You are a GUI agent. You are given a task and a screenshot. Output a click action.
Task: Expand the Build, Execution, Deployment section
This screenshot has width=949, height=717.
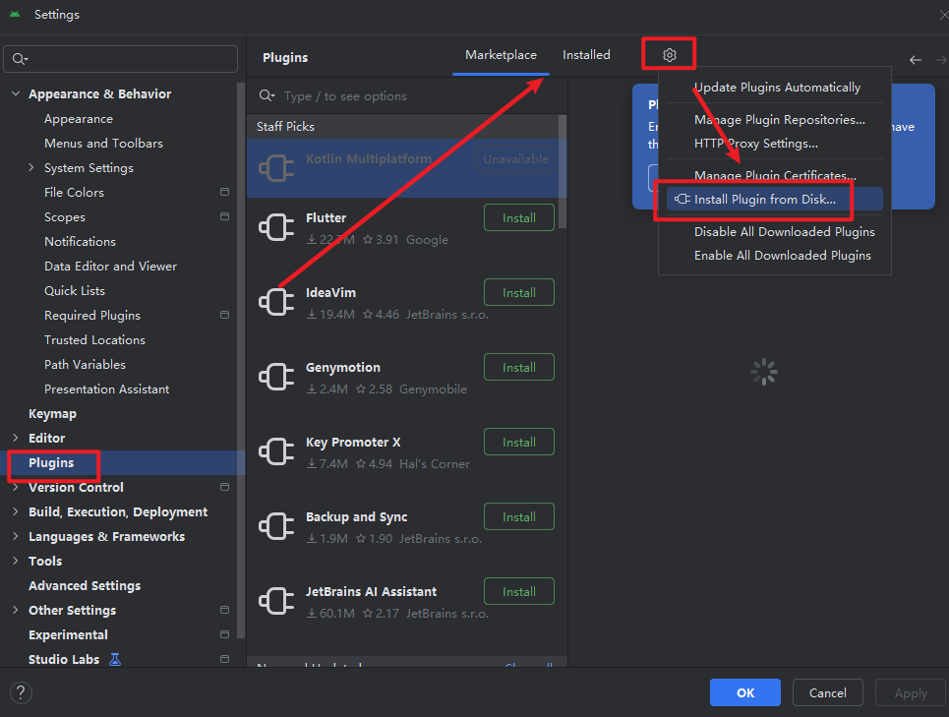pyautogui.click(x=15, y=512)
